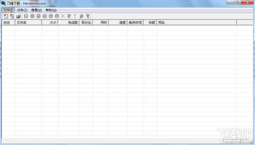Sort by the 块数 column header
255x145 pixels.
pos(150,23)
